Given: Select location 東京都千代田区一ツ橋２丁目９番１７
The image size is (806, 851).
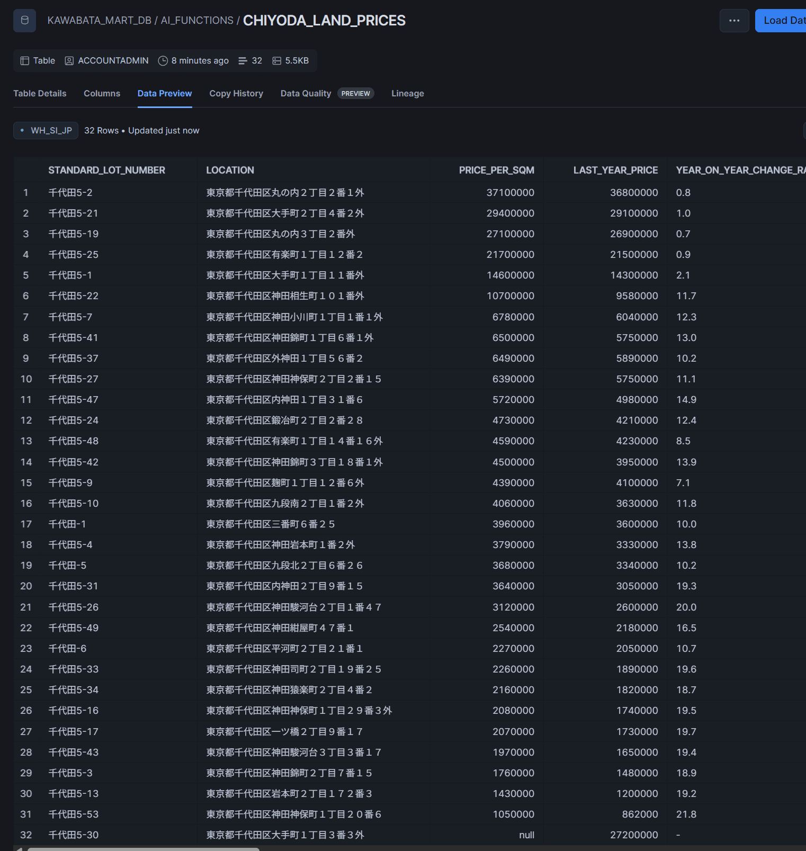Looking at the screenshot, I should click(284, 731).
